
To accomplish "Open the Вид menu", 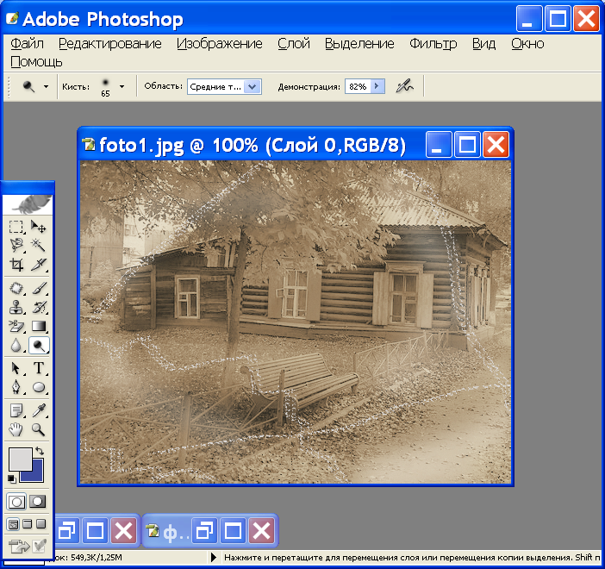I will [x=483, y=44].
